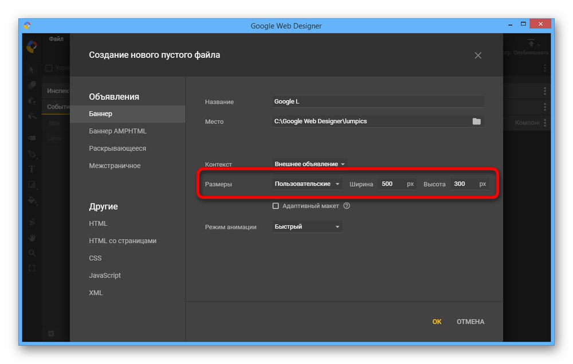Open the Контекст dropdown

[309, 164]
